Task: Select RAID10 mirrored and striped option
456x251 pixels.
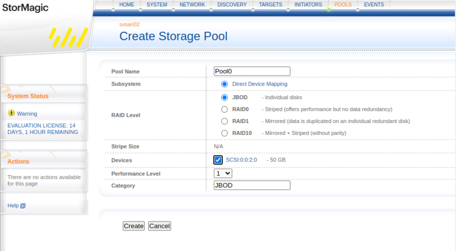Action: tap(225, 133)
